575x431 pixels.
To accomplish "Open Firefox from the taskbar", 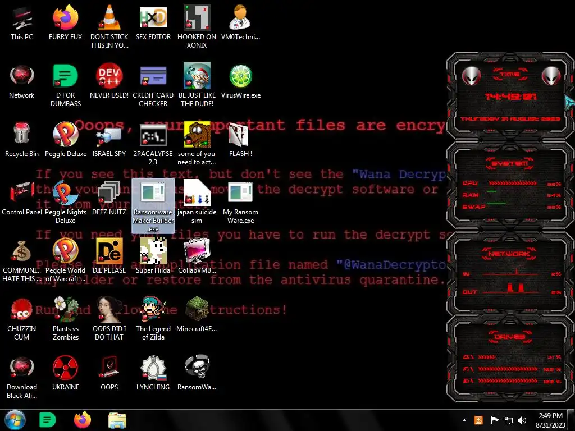I will 83,420.
